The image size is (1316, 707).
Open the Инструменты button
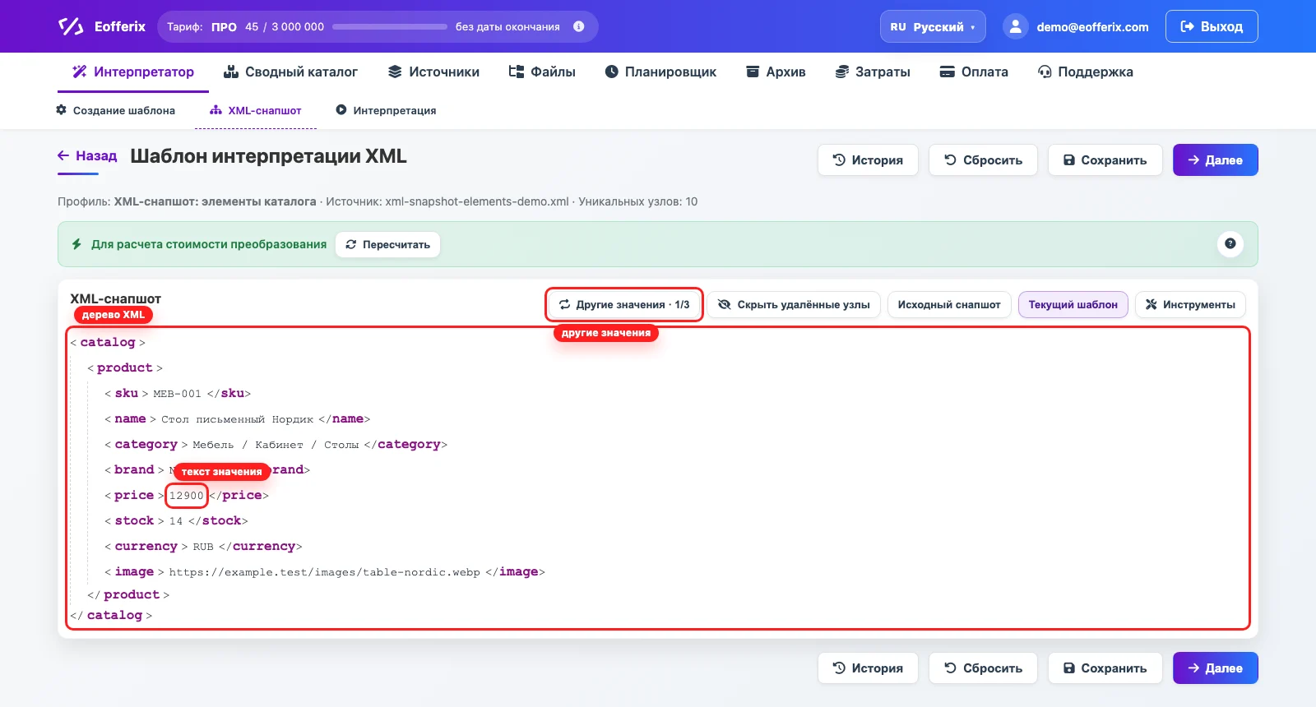[x=1190, y=304]
